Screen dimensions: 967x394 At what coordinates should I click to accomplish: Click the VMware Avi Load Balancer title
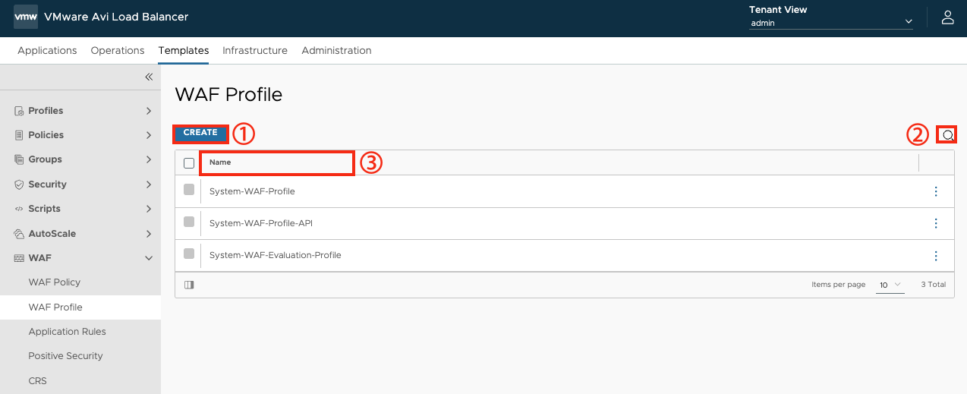[116, 17]
